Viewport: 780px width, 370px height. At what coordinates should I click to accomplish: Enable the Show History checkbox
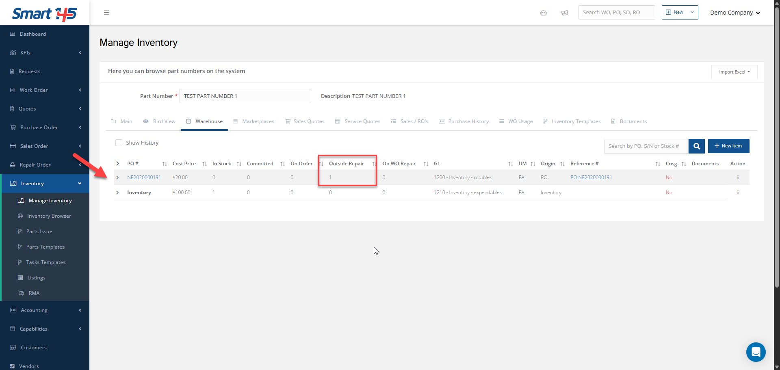pos(119,143)
